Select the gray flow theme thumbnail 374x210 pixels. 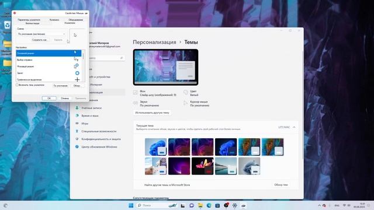[x=250, y=166]
